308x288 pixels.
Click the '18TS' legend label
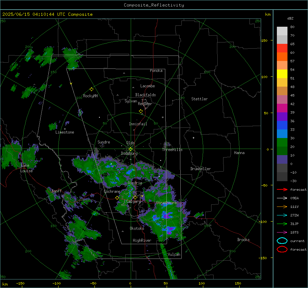[294, 233]
